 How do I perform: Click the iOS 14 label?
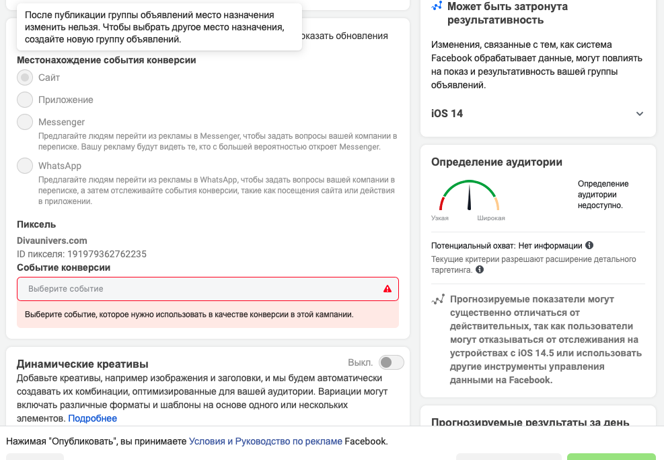447,114
